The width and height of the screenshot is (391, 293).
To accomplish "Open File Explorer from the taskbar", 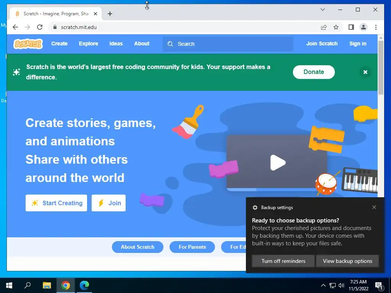I will click(x=47, y=285).
